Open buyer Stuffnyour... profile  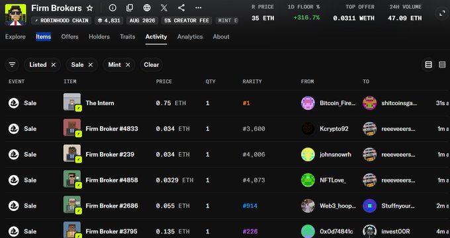tap(398, 206)
